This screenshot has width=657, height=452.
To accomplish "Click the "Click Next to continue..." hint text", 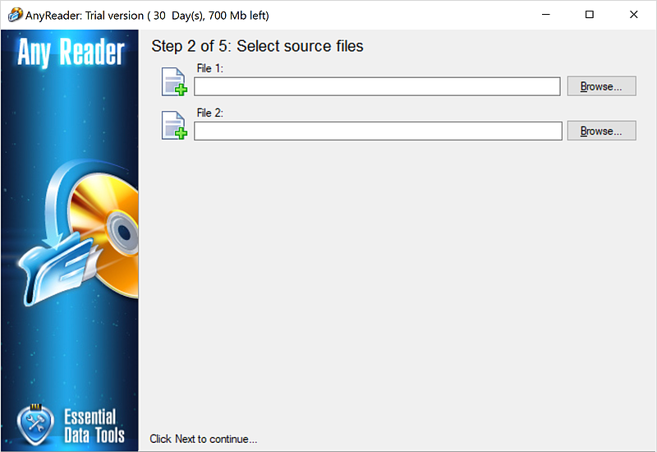I will (204, 439).
